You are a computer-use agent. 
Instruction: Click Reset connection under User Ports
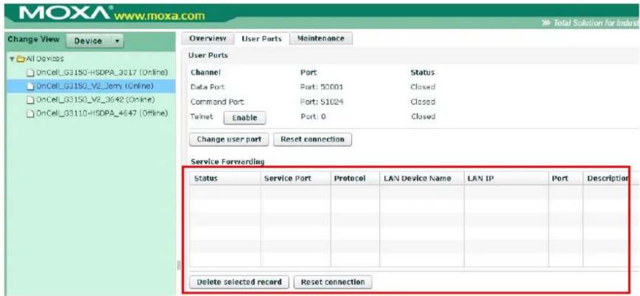pos(312,139)
